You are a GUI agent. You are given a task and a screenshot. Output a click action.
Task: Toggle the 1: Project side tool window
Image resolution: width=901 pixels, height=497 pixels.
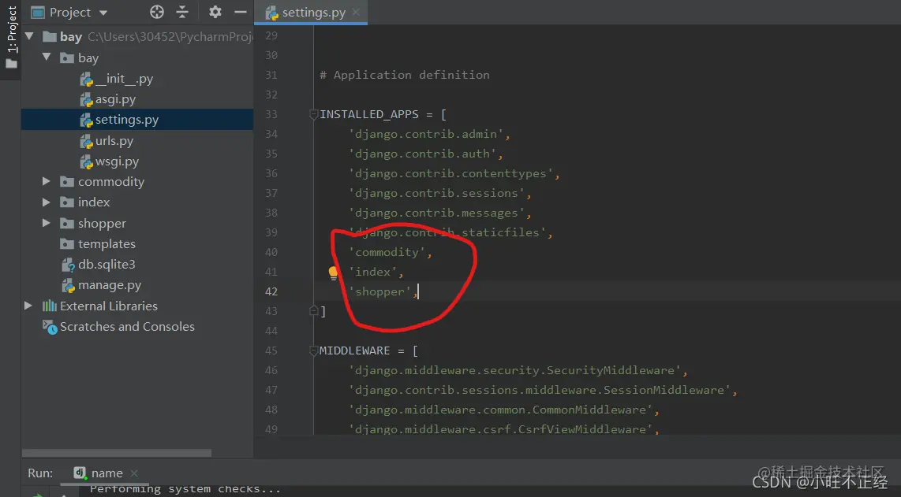point(12,38)
